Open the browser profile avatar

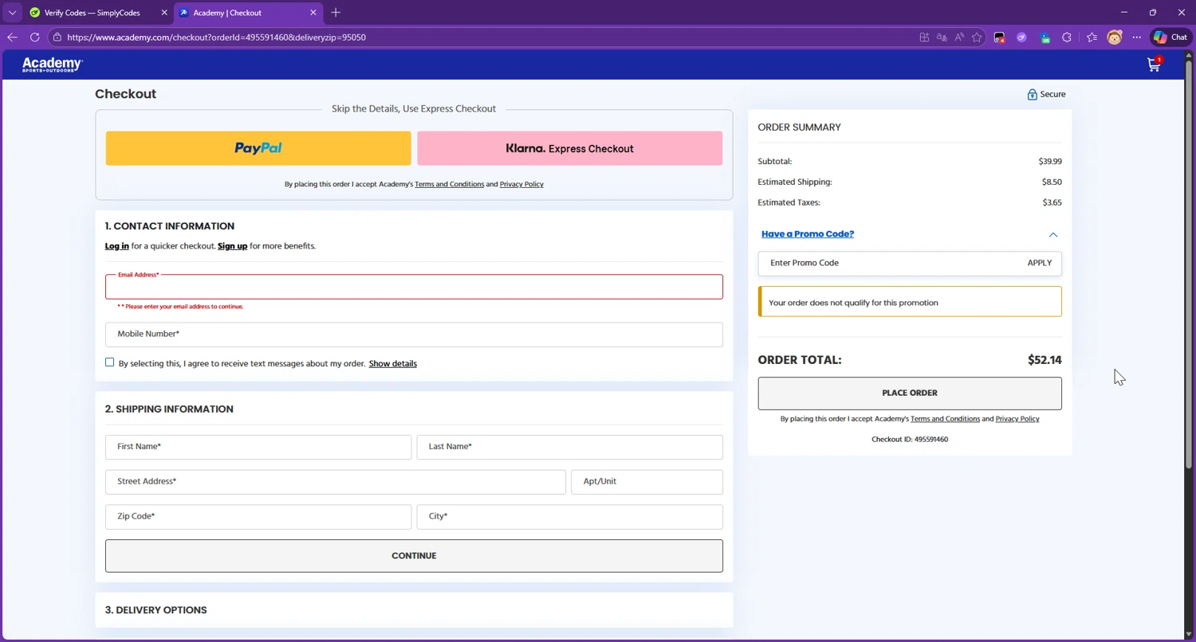(x=1114, y=37)
